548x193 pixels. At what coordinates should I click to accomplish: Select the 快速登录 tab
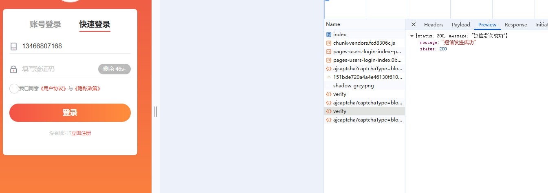[x=95, y=24]
